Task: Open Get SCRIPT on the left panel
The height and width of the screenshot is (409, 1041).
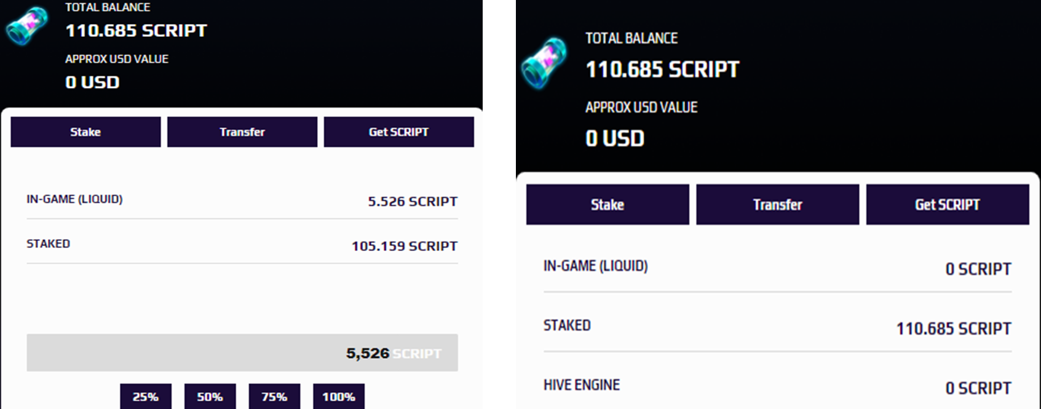Action: 398,132
